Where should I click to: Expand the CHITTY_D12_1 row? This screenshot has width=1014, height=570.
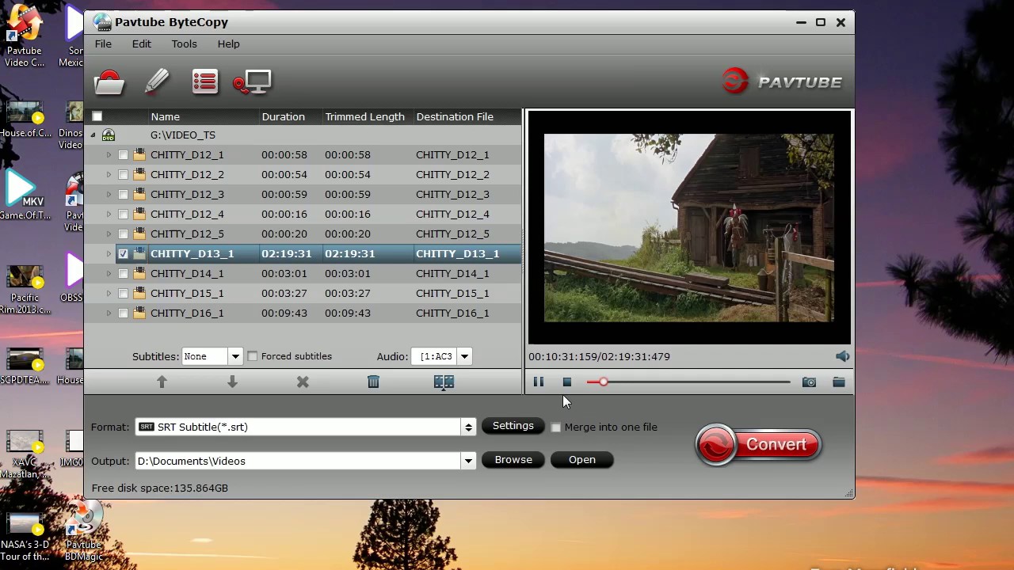tap(109, 154)
